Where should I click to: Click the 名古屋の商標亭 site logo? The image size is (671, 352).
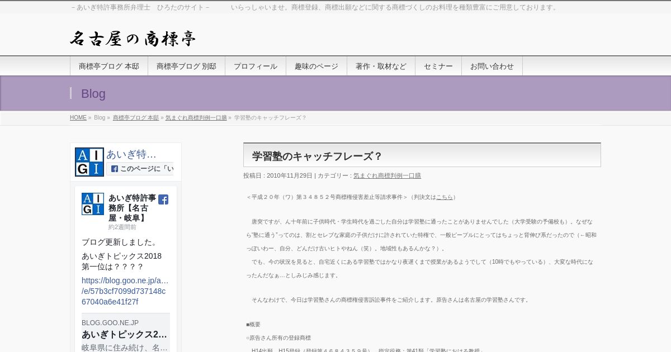tap(133, 39)
